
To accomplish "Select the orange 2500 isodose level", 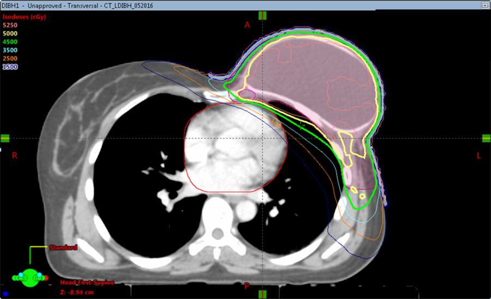I will 10,58.
